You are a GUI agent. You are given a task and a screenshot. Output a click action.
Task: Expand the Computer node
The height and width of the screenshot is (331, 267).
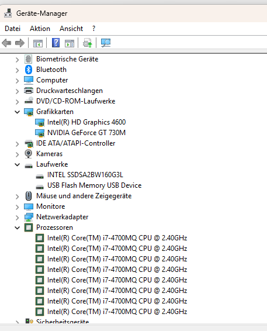18,81
